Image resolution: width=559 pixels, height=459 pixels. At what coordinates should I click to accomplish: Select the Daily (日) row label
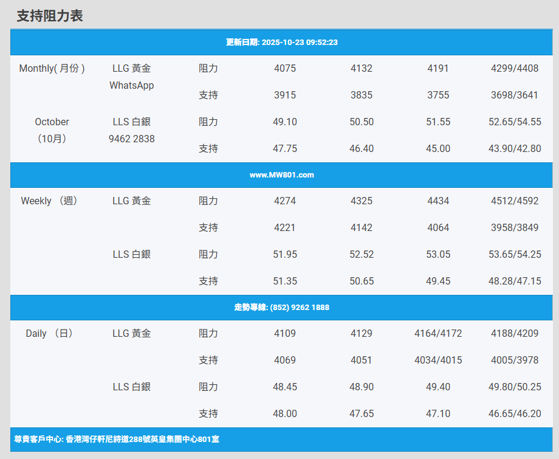tap(49, 333)
